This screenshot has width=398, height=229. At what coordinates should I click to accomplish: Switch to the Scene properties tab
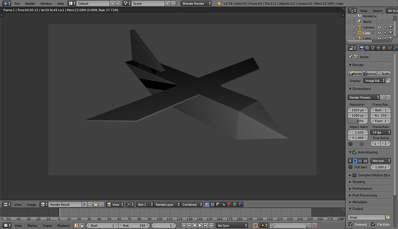tap(373, 48)
